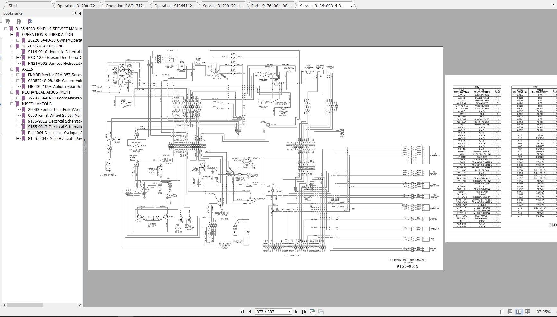Switch to the Parts_91364001 tab
The width and height of the screenshot is (557, 317).
pyautogui.click(x=271, y=6)
